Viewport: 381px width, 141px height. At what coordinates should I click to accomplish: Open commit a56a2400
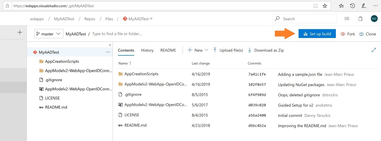[257, 115]
